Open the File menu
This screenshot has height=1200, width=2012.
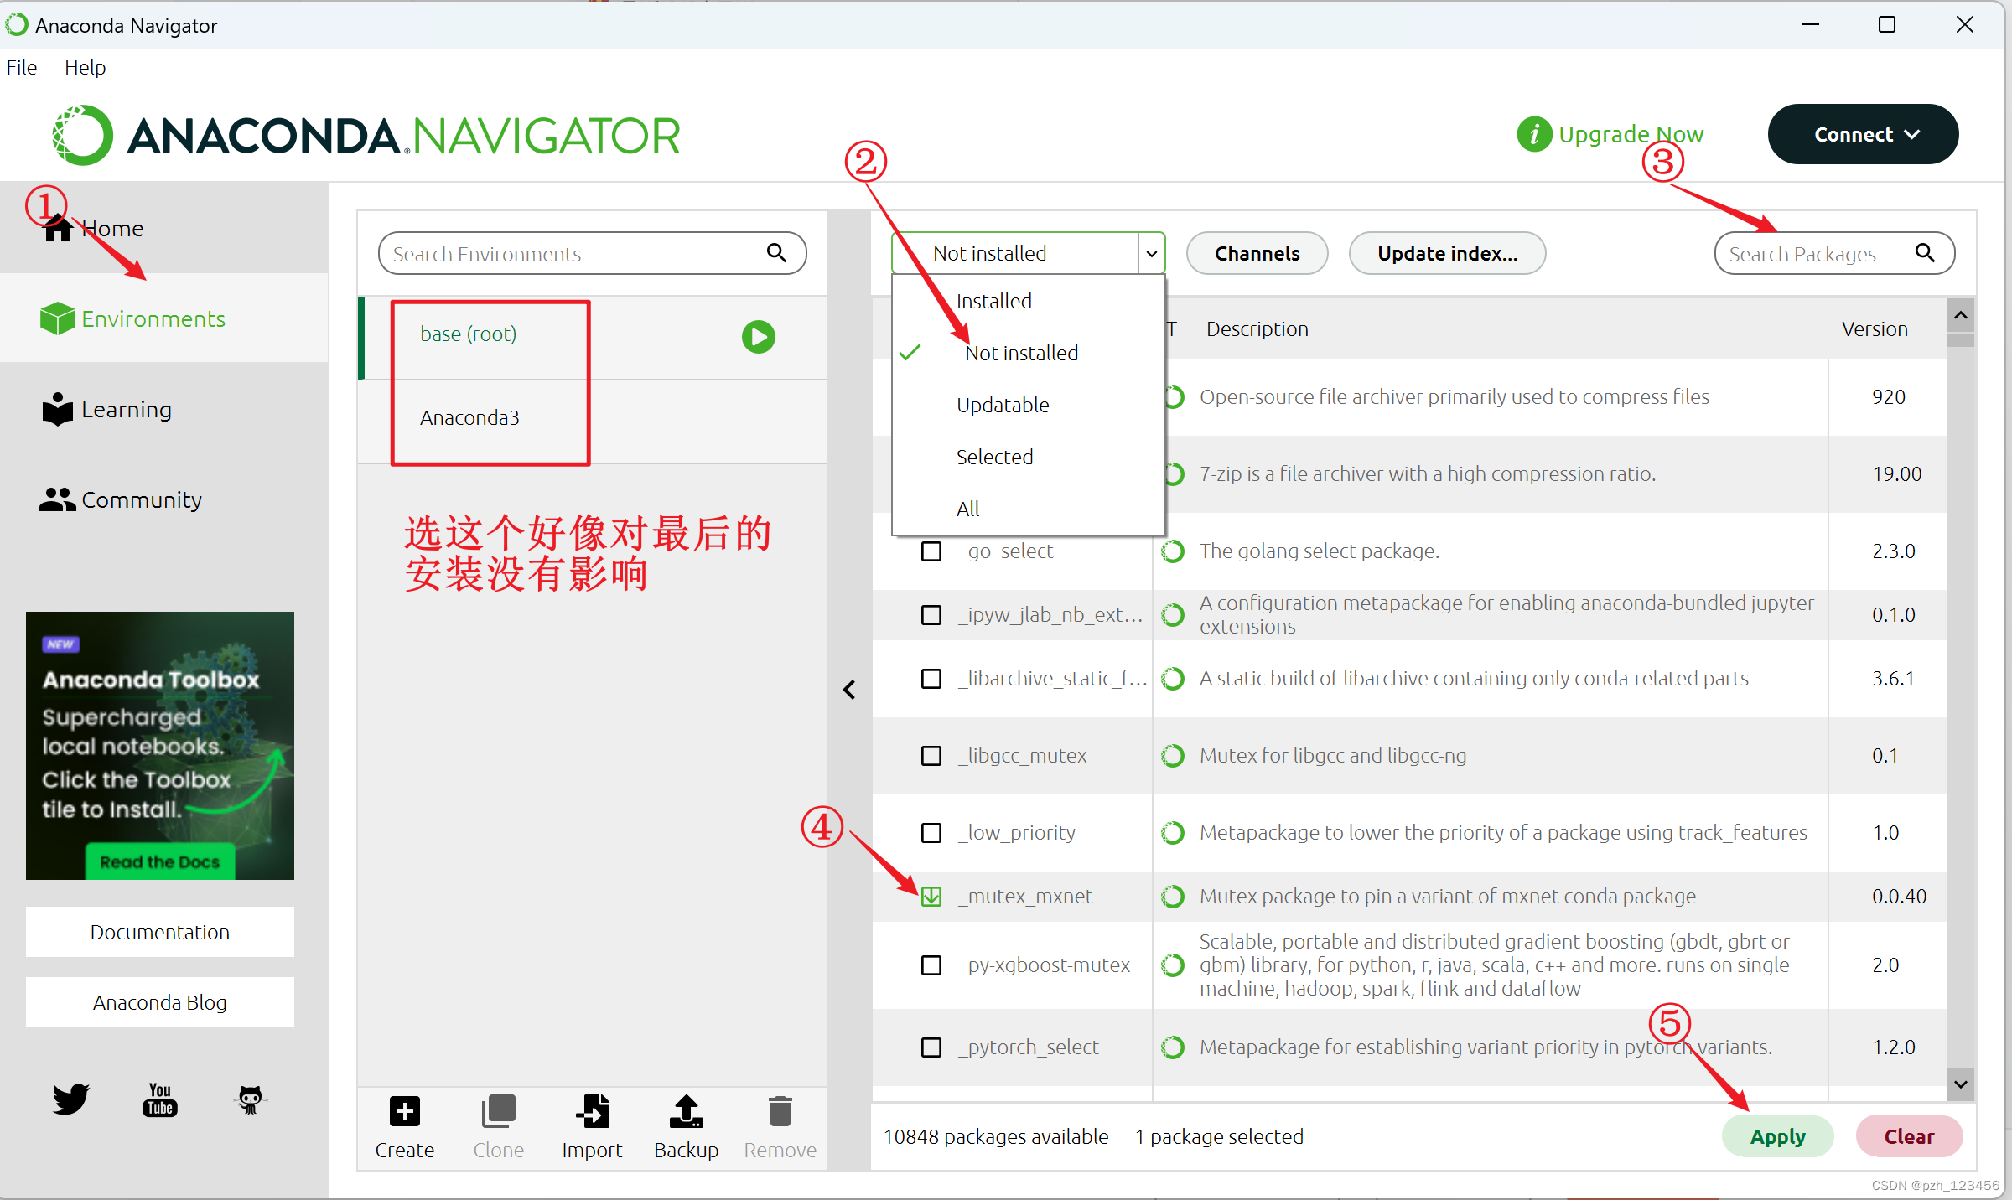pyautogui.click(x=22, y=67)
